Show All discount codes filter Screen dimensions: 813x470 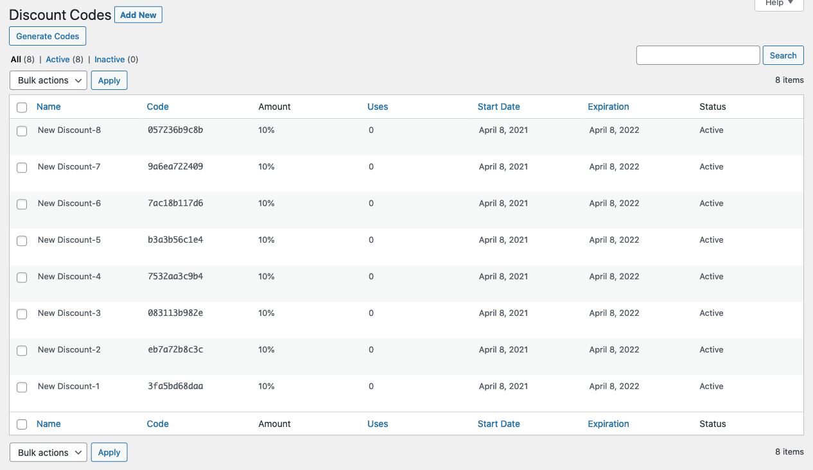coord(16,59)
